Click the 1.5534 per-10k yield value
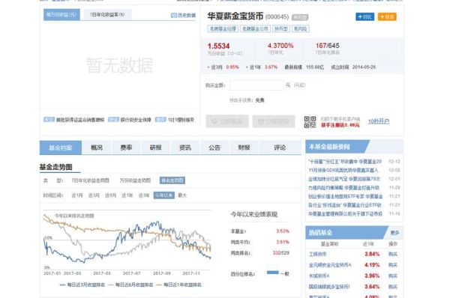This screenshot has height=298, width=450. [x=219, y=46]
